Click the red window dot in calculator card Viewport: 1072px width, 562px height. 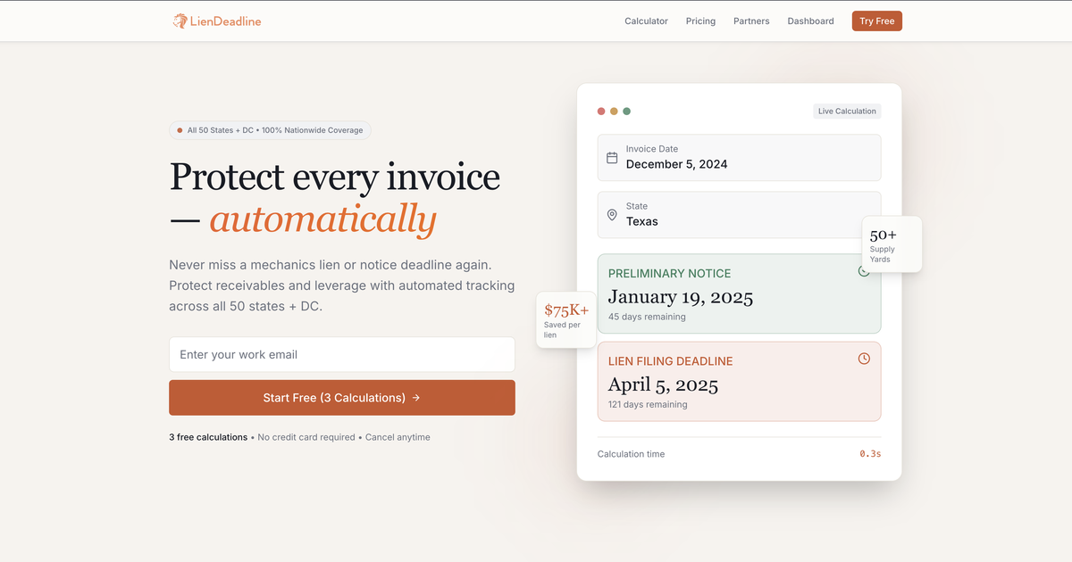[x=601, y=112]
